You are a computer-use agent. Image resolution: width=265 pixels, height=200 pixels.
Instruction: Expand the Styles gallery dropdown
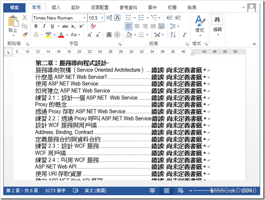200,36
